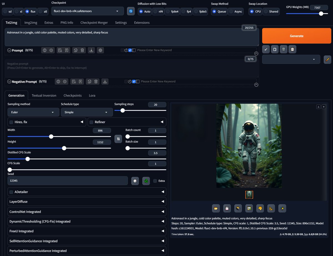The height and width of the screenshot is (256, 333).
Task: Open the Lora tab
Action: coord(92,95)
